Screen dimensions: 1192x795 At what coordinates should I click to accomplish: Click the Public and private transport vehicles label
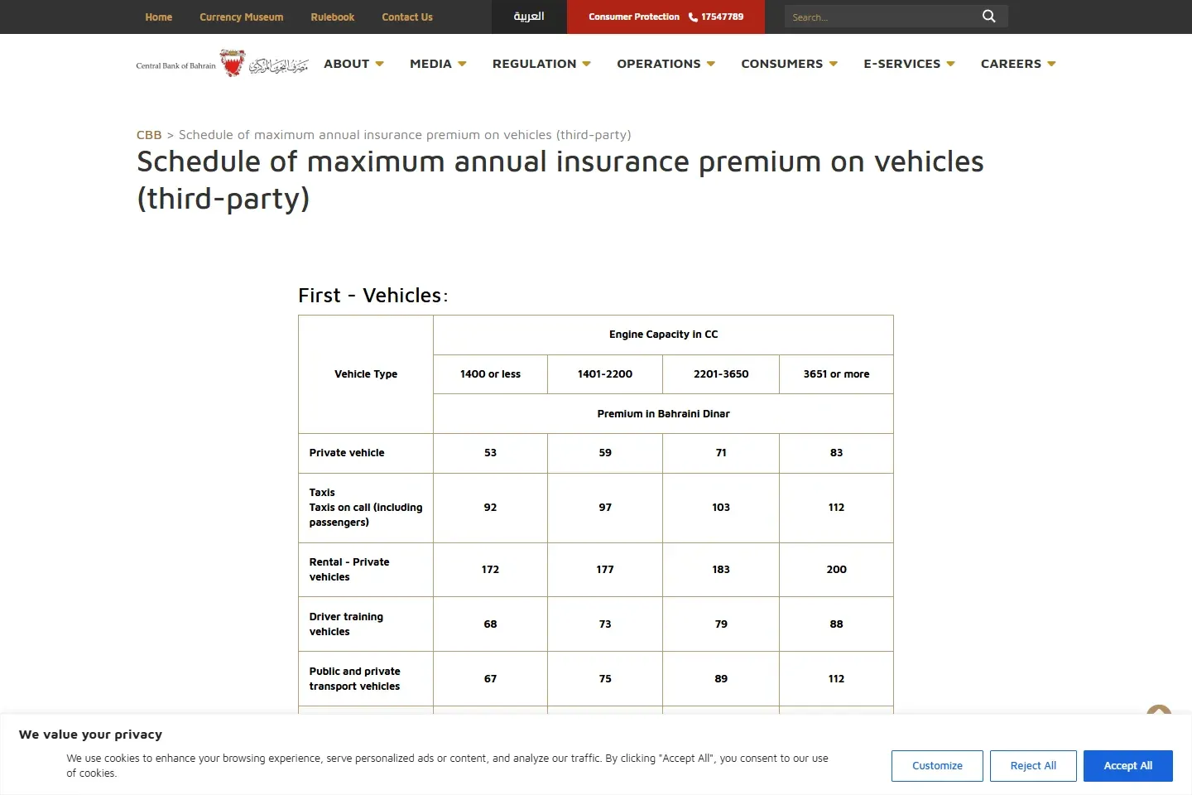(x=354, y=679)
